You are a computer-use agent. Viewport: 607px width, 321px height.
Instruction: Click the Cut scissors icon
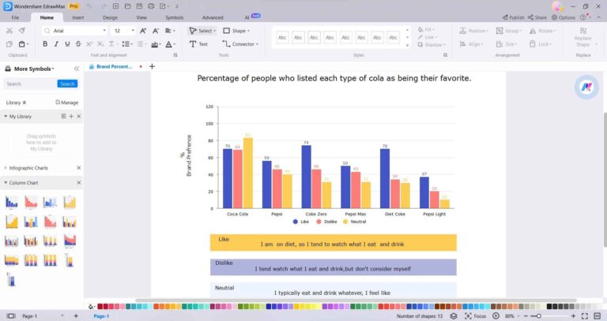(x=9, y=31)
